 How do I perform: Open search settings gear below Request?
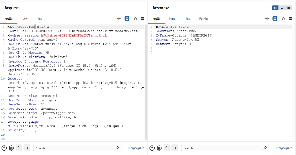pyautogui.click(x=11, y=148)
